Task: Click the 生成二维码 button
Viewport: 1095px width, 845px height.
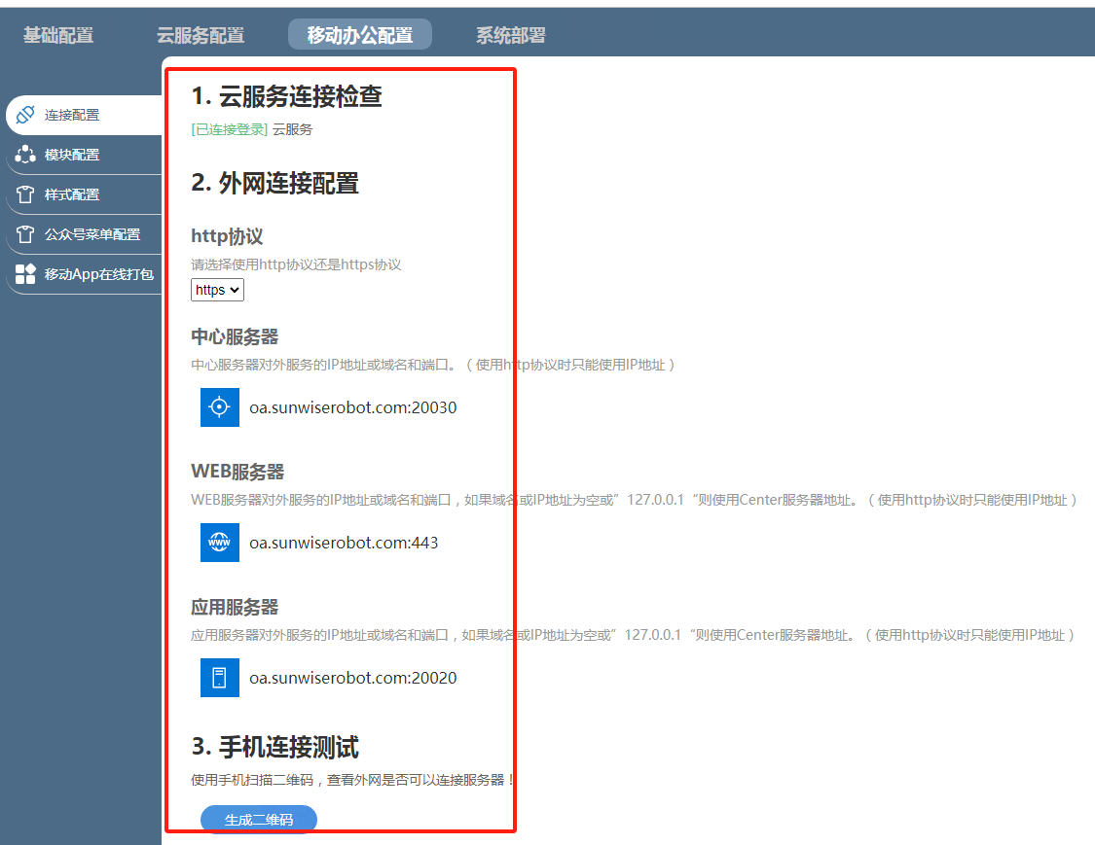Action: [x=258, y=819]
